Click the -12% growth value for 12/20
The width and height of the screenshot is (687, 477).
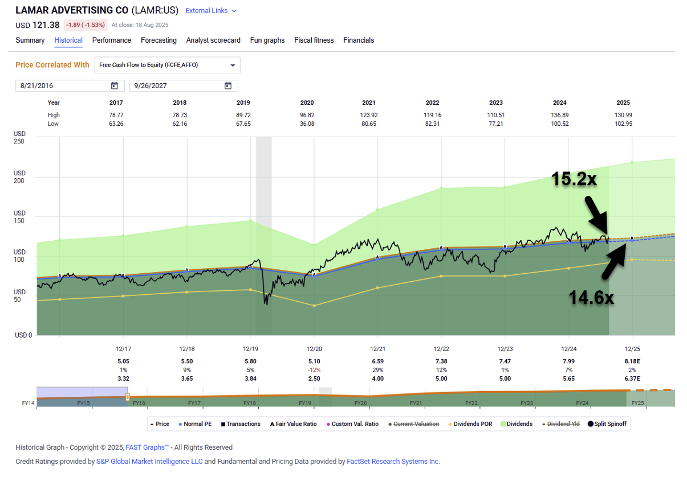[314, 370]
